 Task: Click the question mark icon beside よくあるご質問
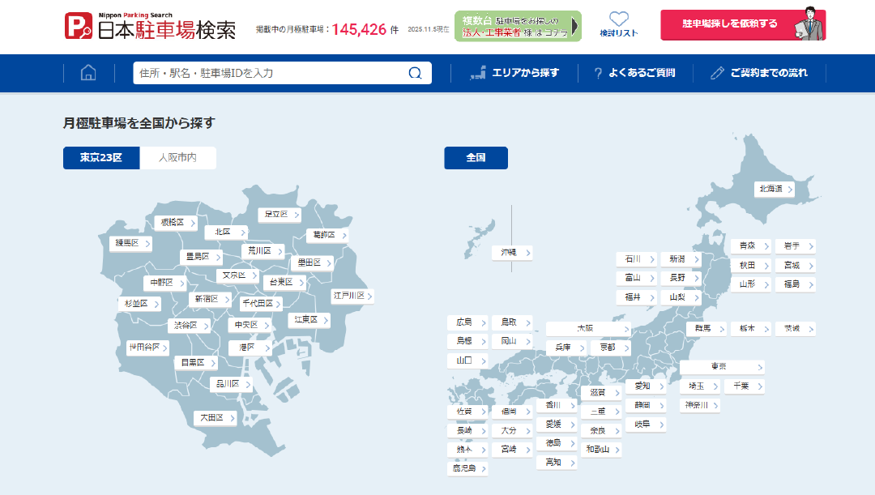tap(598, 73)
